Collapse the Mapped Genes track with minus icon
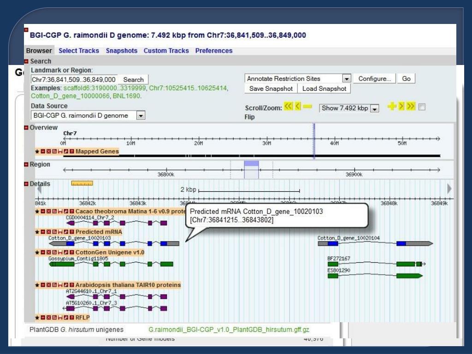472x354 pixels. [43, 151]
